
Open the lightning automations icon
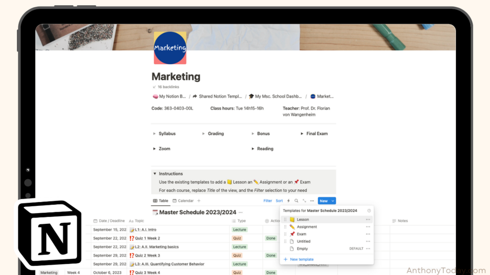click(x=289, y=201)
